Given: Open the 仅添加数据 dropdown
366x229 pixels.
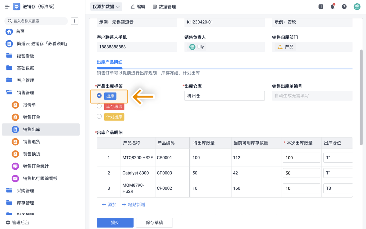Looking at the screenshot, I should 106,6.
